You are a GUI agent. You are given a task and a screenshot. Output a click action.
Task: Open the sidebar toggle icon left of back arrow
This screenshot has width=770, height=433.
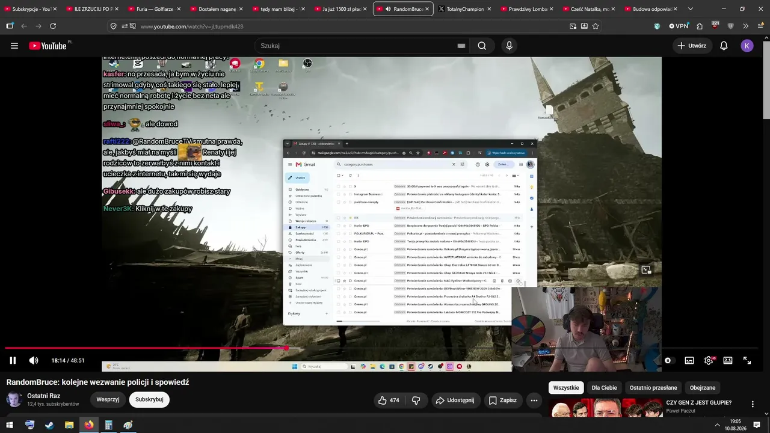click(10, 26)
